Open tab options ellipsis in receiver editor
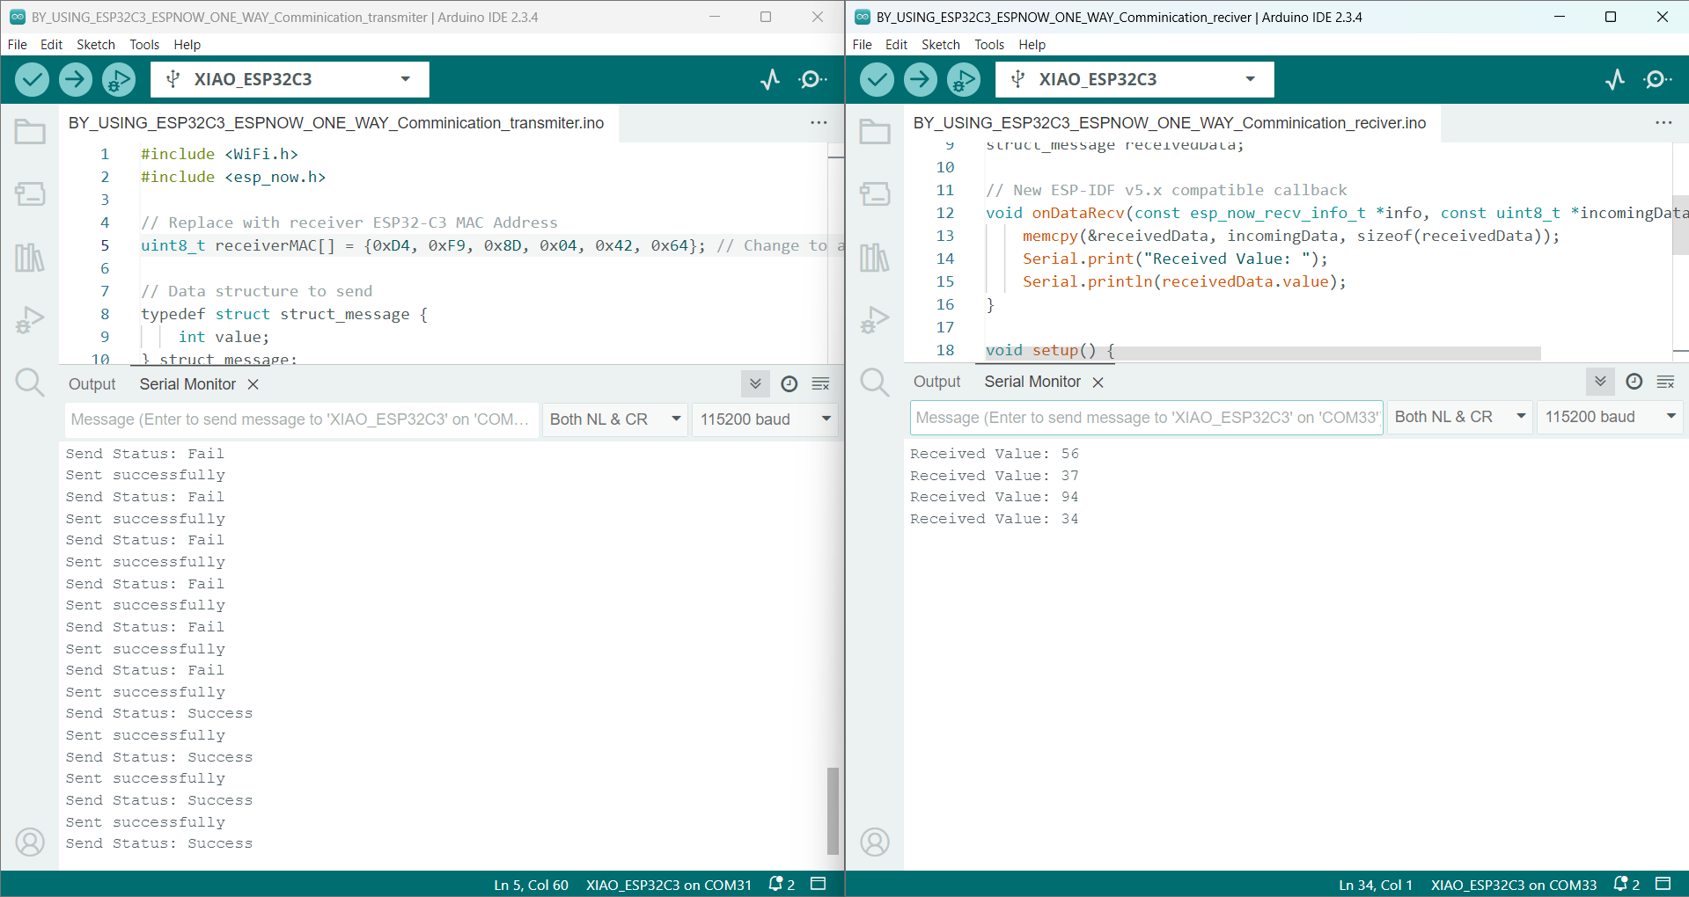 (x=1663, y=123)
